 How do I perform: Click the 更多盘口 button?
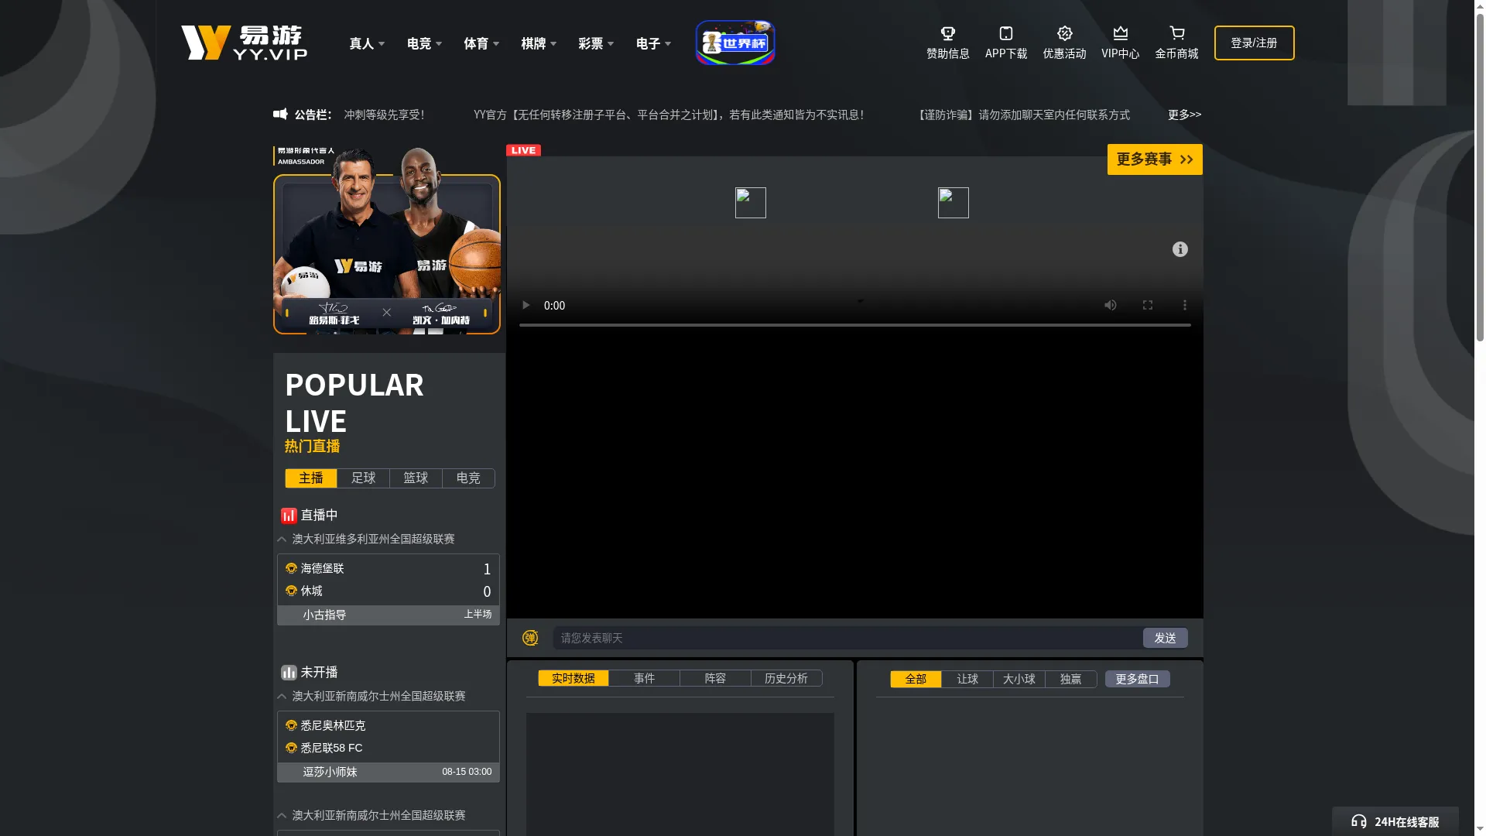(1138, 680)
